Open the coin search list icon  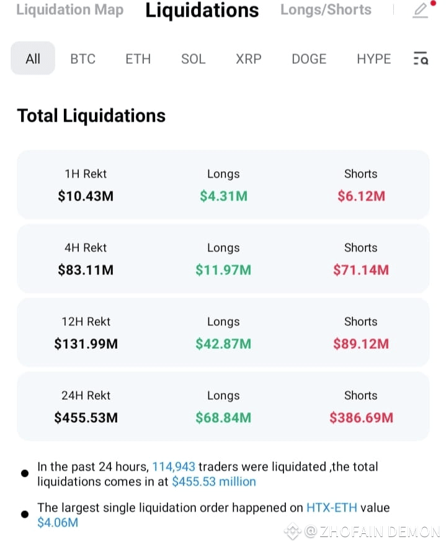tap(421, 58)
